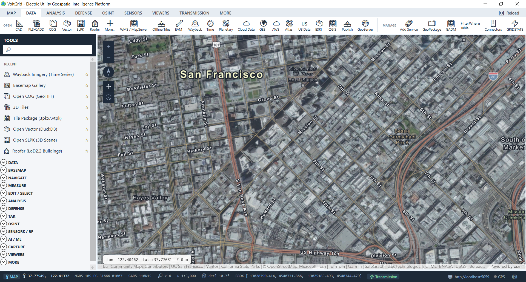Open the Planetary data tool
The width and height of the screenshot is (526, 282).
pos(226,25)
